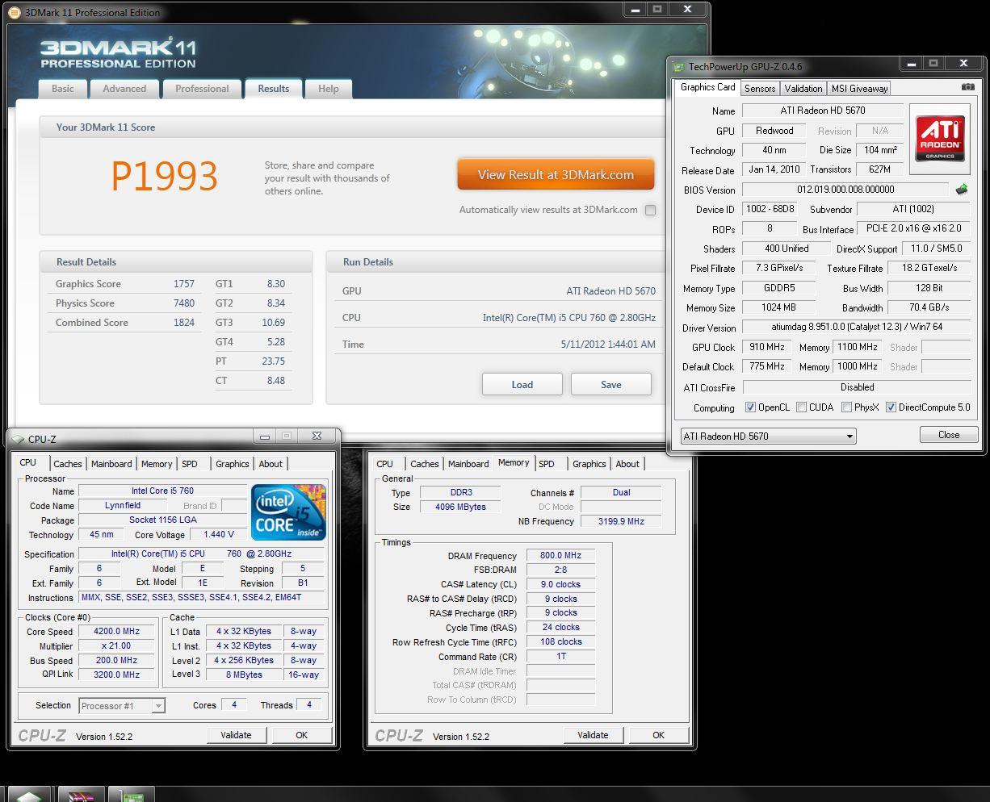Open About tab in left CPU-Z window
The width and height of the screenshot is (990, 802).
(271, 464)
